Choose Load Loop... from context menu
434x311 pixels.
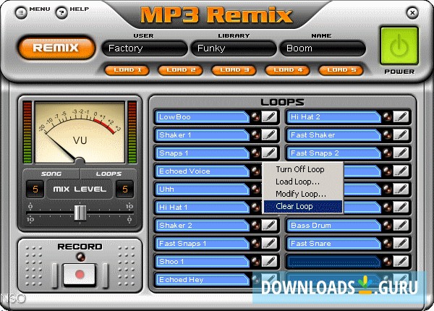point(303,182)
